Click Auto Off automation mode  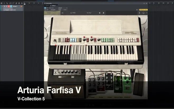pyautogui.click(x=46, y=10)
